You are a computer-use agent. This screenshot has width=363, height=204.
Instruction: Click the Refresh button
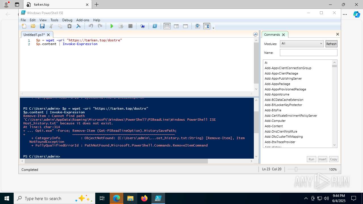331,44
